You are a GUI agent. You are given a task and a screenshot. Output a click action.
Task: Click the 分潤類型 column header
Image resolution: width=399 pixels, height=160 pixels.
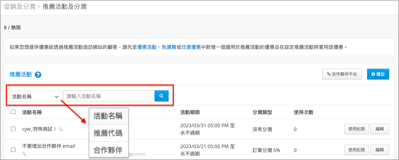click(262, 112)
